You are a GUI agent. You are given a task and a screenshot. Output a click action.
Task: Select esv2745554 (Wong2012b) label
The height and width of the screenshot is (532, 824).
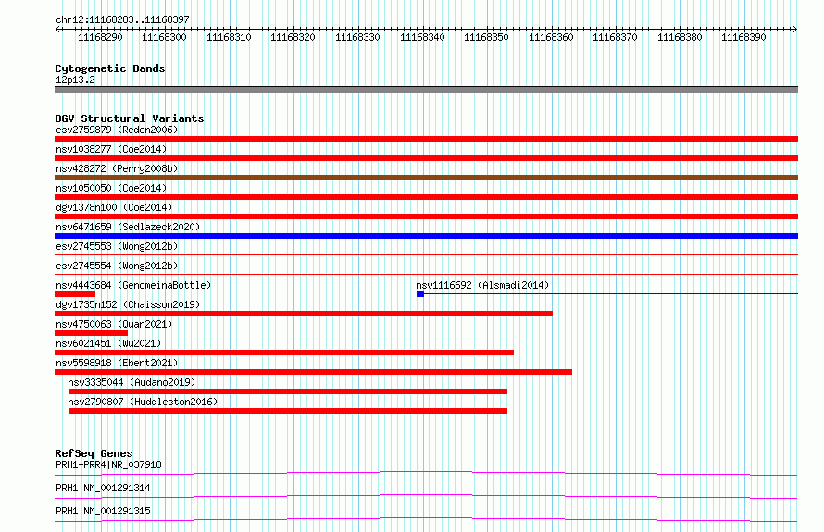click(117, 266)
